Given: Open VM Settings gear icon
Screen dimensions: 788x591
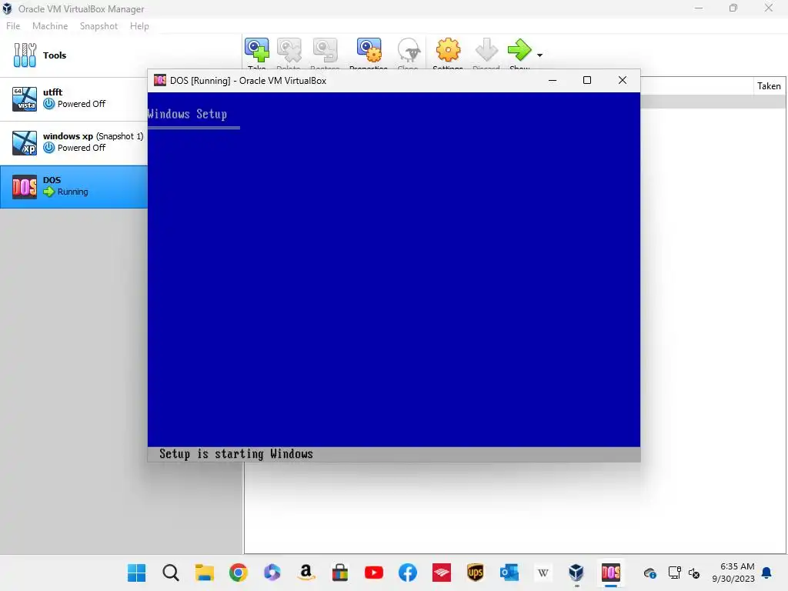Looking at the screenshot, I should 448,50.
